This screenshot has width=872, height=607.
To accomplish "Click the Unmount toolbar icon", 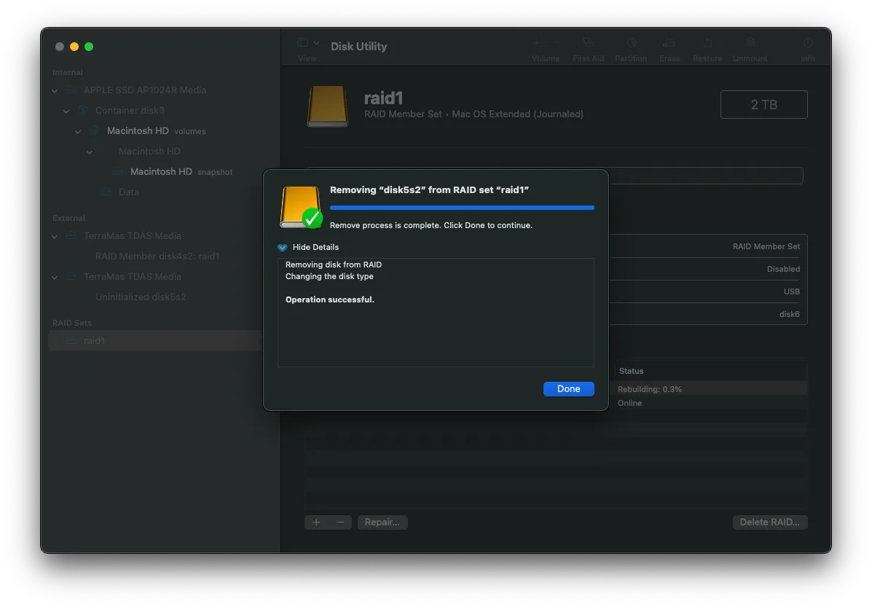I will (750, 44).
